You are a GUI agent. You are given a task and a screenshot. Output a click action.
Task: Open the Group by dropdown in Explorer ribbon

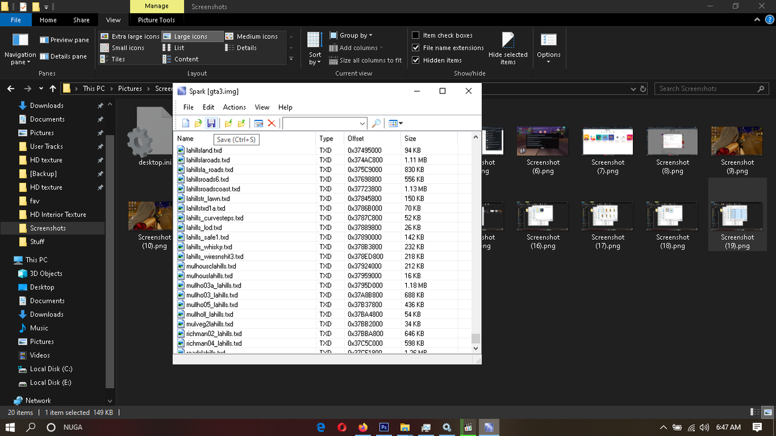pos(352,35)
